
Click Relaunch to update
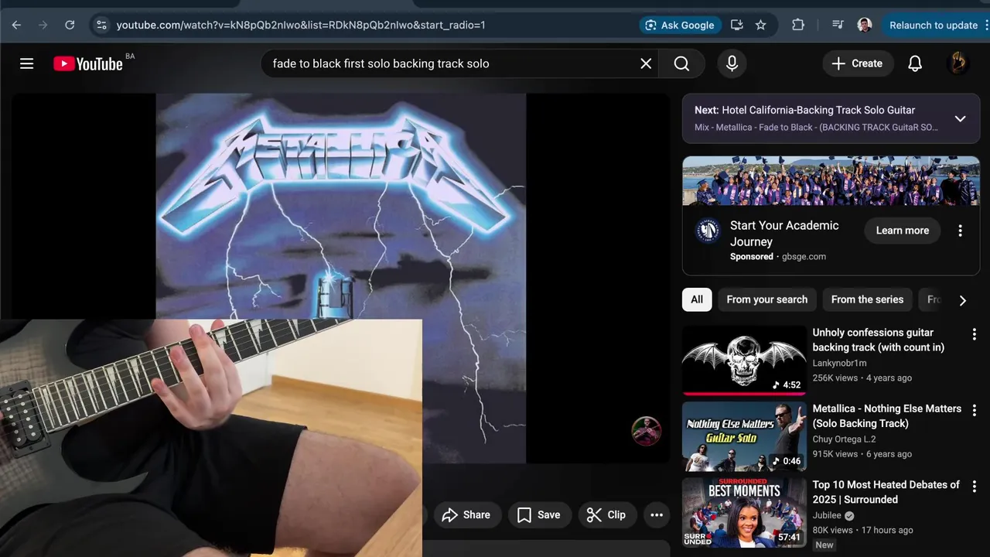(934, 25)
